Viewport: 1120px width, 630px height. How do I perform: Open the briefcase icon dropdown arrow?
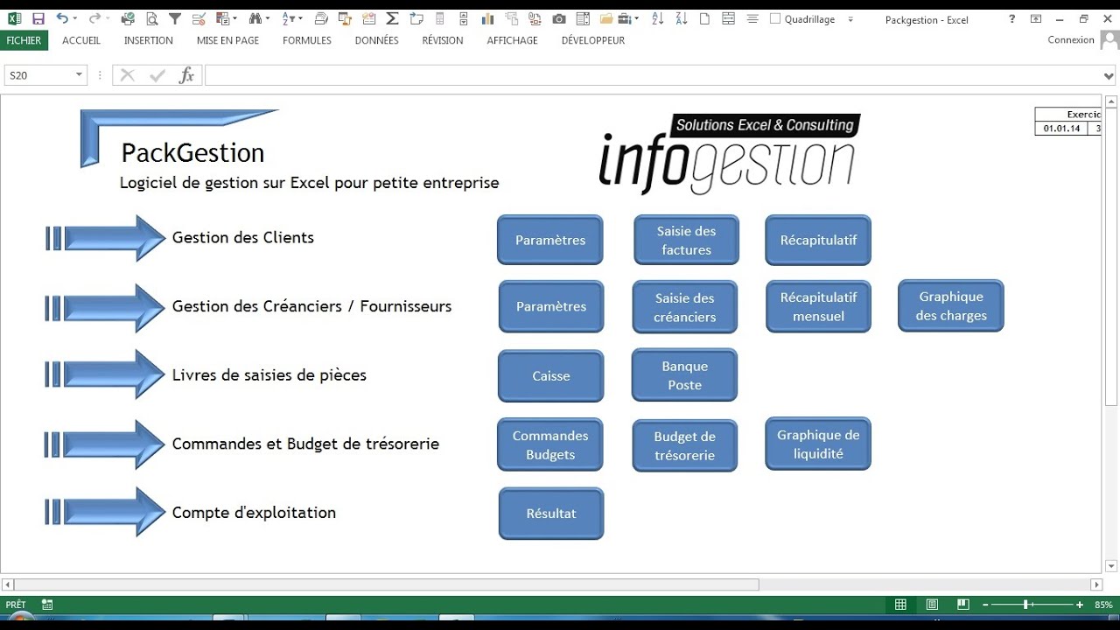pos(637,19)
